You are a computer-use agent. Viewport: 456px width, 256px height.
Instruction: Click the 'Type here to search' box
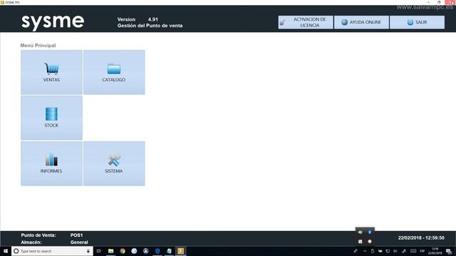[x=52, y=251]
